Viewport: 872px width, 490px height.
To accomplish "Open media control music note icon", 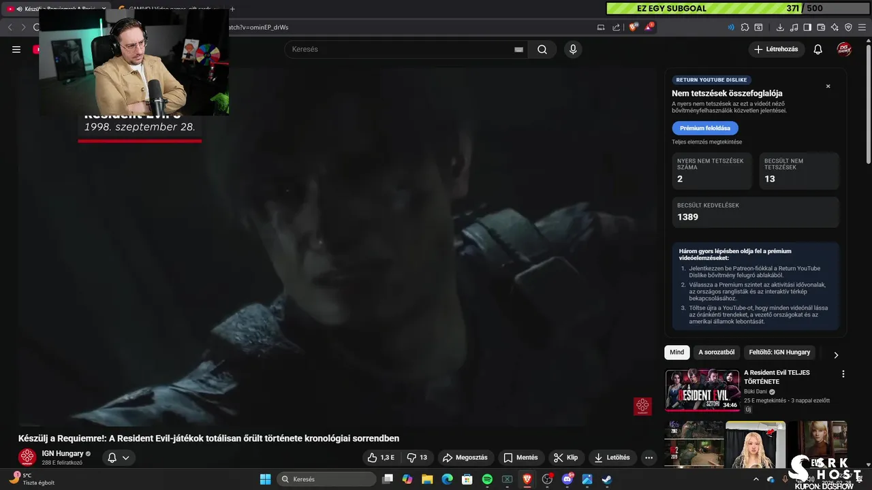I will pyautogui.click(x=794, y=27).
